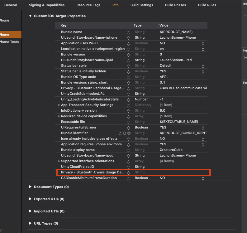Edit empty value of Privacy Bluetooth Always Usage

(183, 172)
